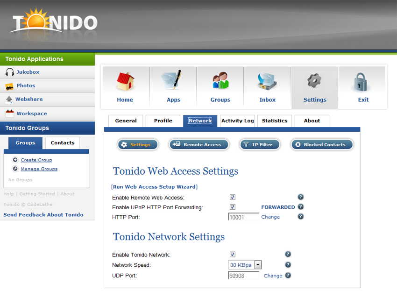397x291 pixels.
Task: Open the Settings gear icon
Action: pos(314,80)
